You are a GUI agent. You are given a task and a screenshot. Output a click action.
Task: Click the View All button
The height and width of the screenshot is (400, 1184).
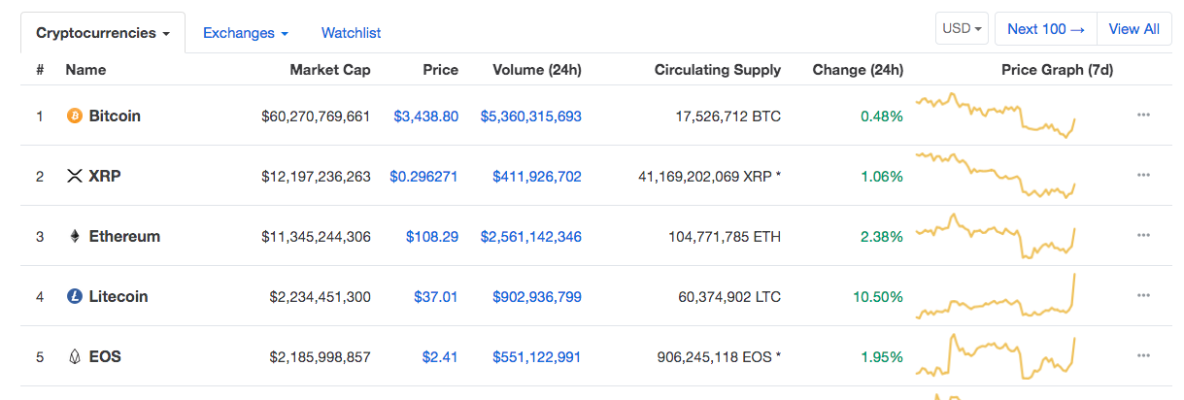(1133, 28)
